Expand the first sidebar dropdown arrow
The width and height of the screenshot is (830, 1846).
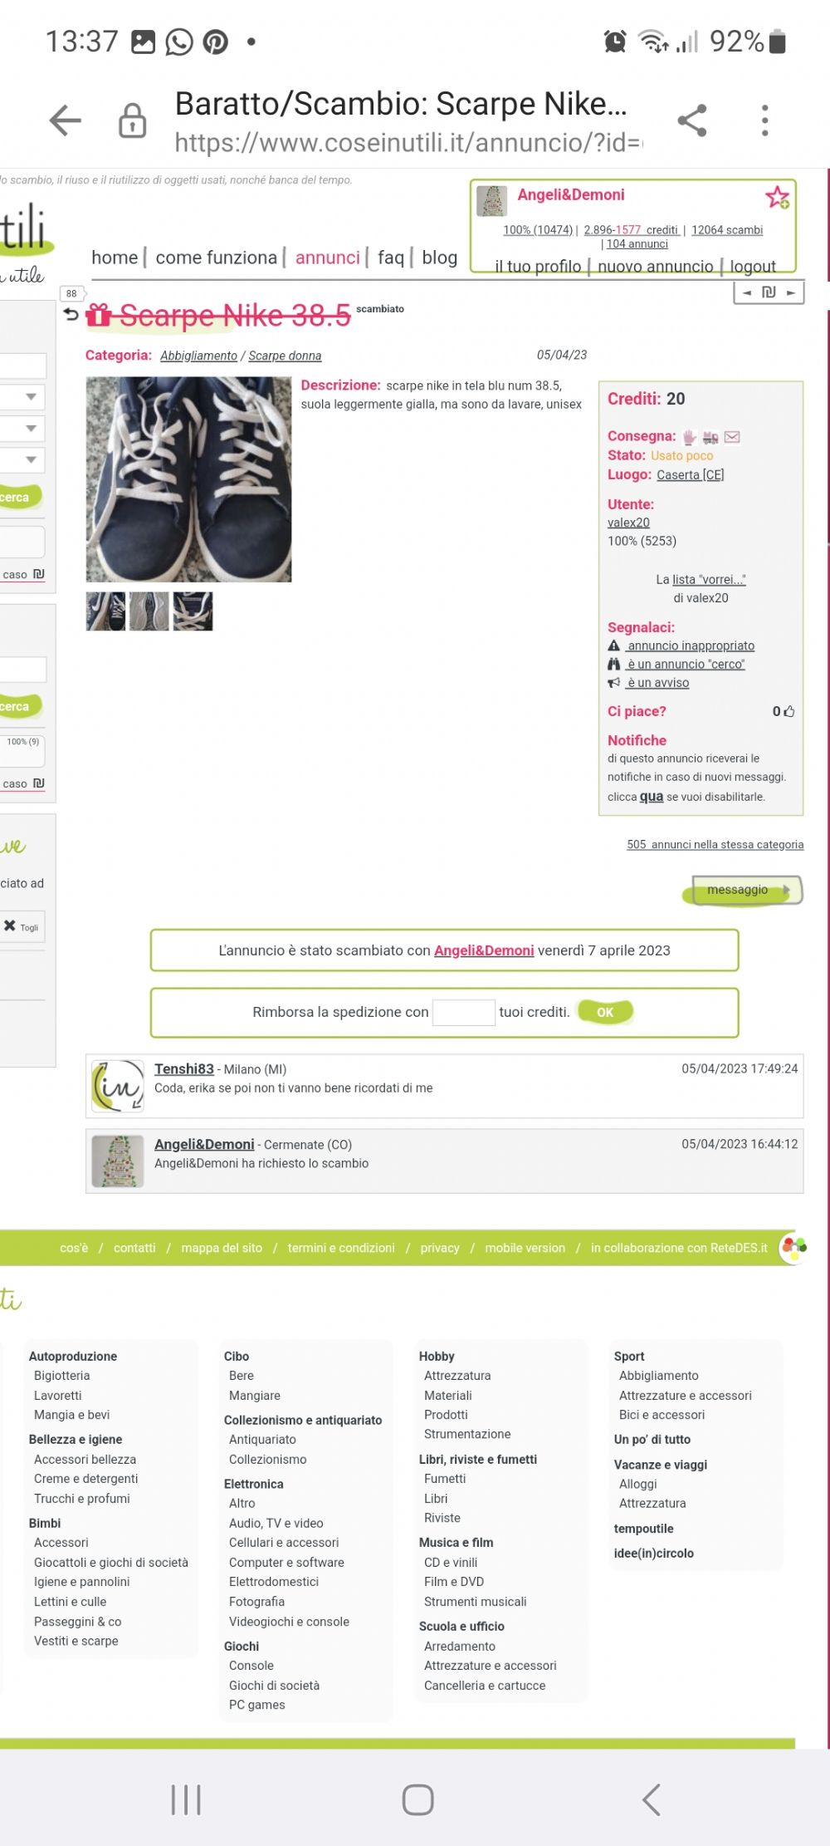point(31,397)
